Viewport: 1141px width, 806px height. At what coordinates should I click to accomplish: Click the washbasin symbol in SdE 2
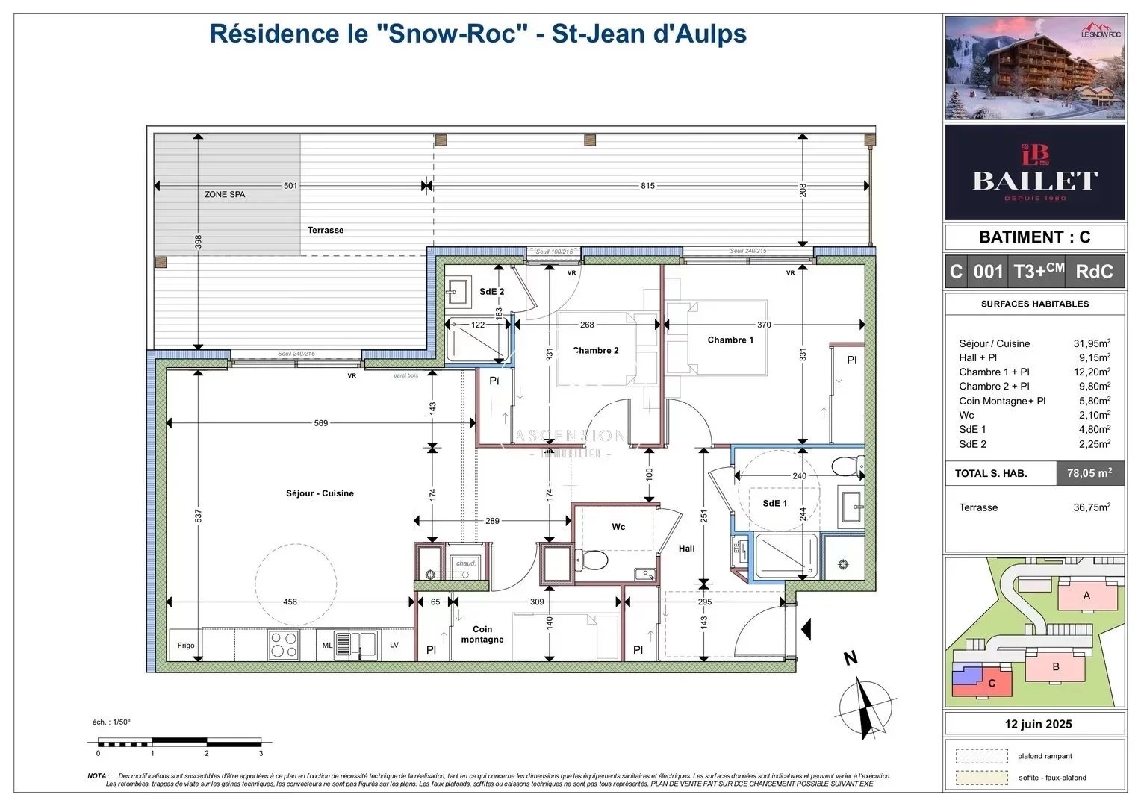point(457,291)
